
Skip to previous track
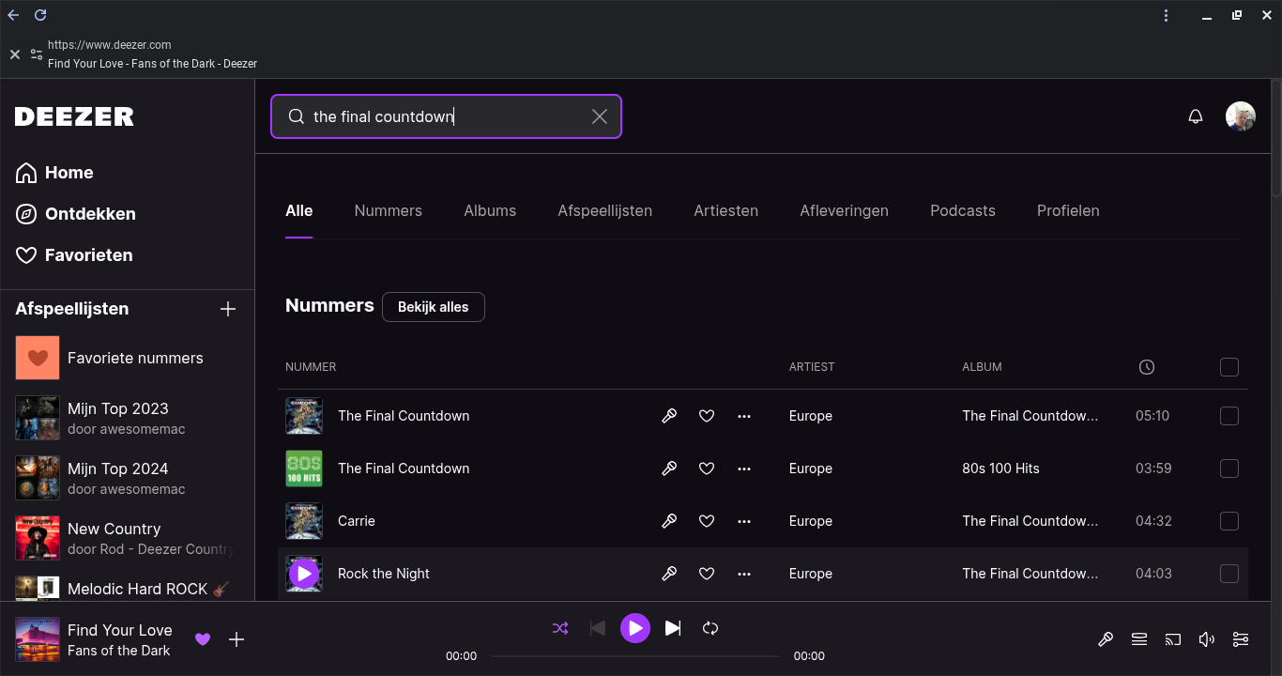pos(598,628)
